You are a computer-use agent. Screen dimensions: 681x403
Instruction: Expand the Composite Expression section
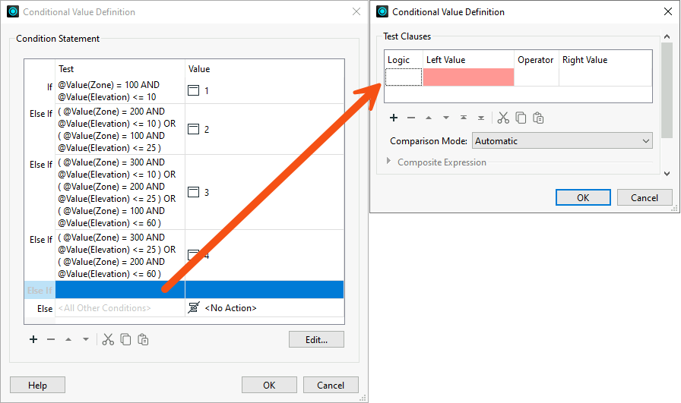390,162
